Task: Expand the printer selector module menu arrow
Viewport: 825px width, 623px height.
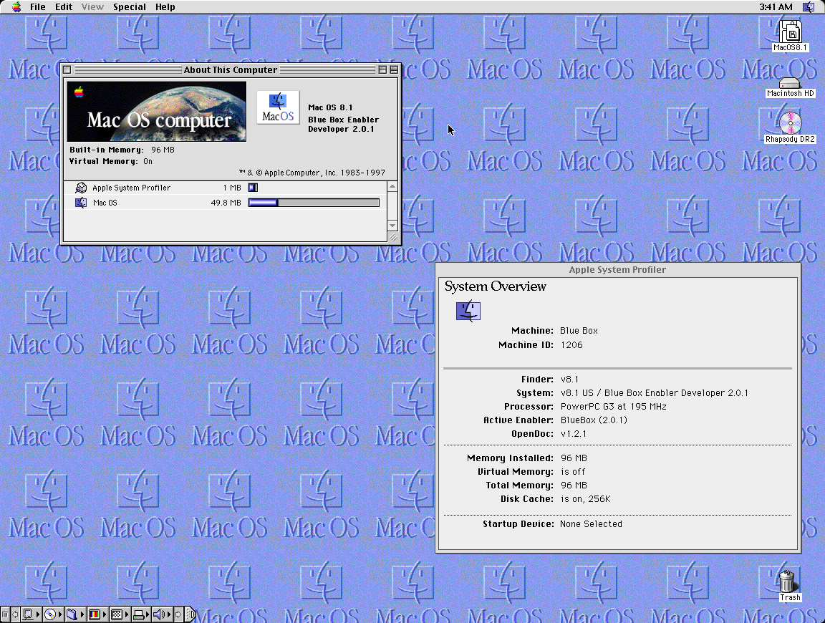Action: tap(148, 614)
